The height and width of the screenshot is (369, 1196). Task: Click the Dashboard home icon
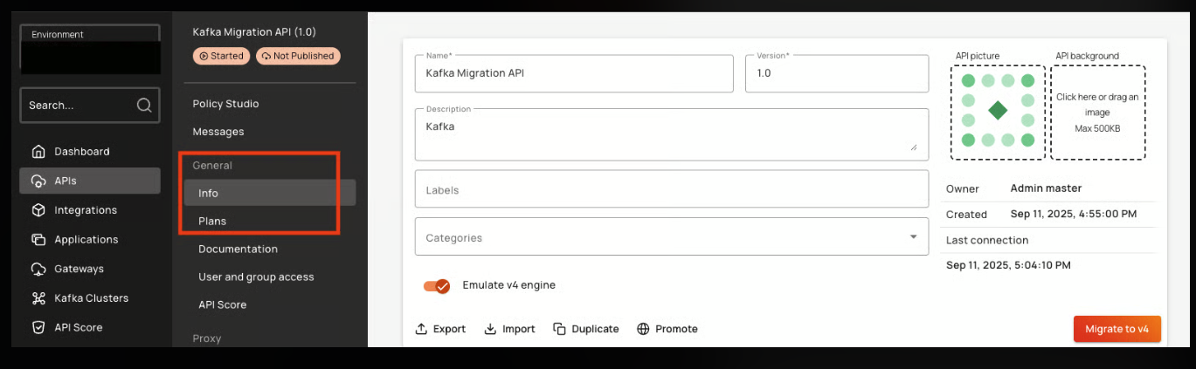38,152
